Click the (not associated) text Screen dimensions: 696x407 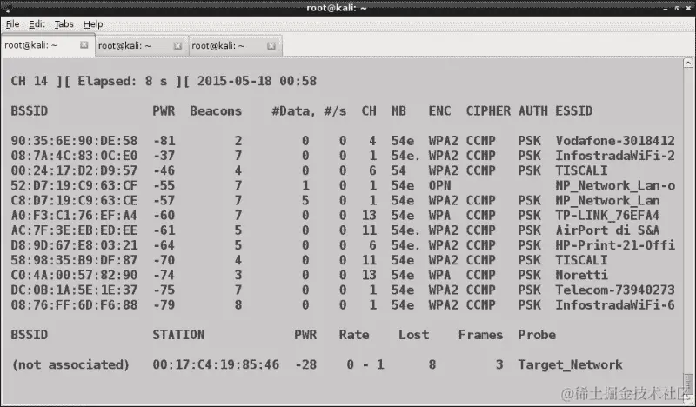point(70,364)
